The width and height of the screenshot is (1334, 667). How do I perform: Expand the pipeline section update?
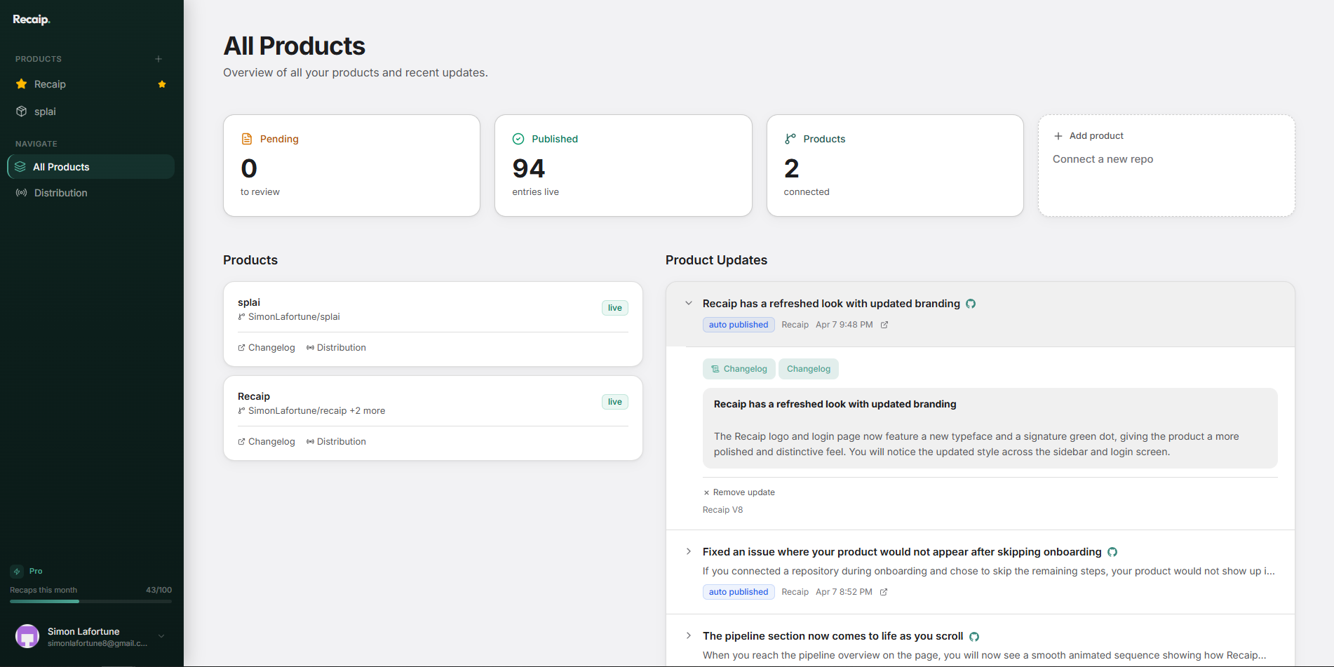coord(688,635)
